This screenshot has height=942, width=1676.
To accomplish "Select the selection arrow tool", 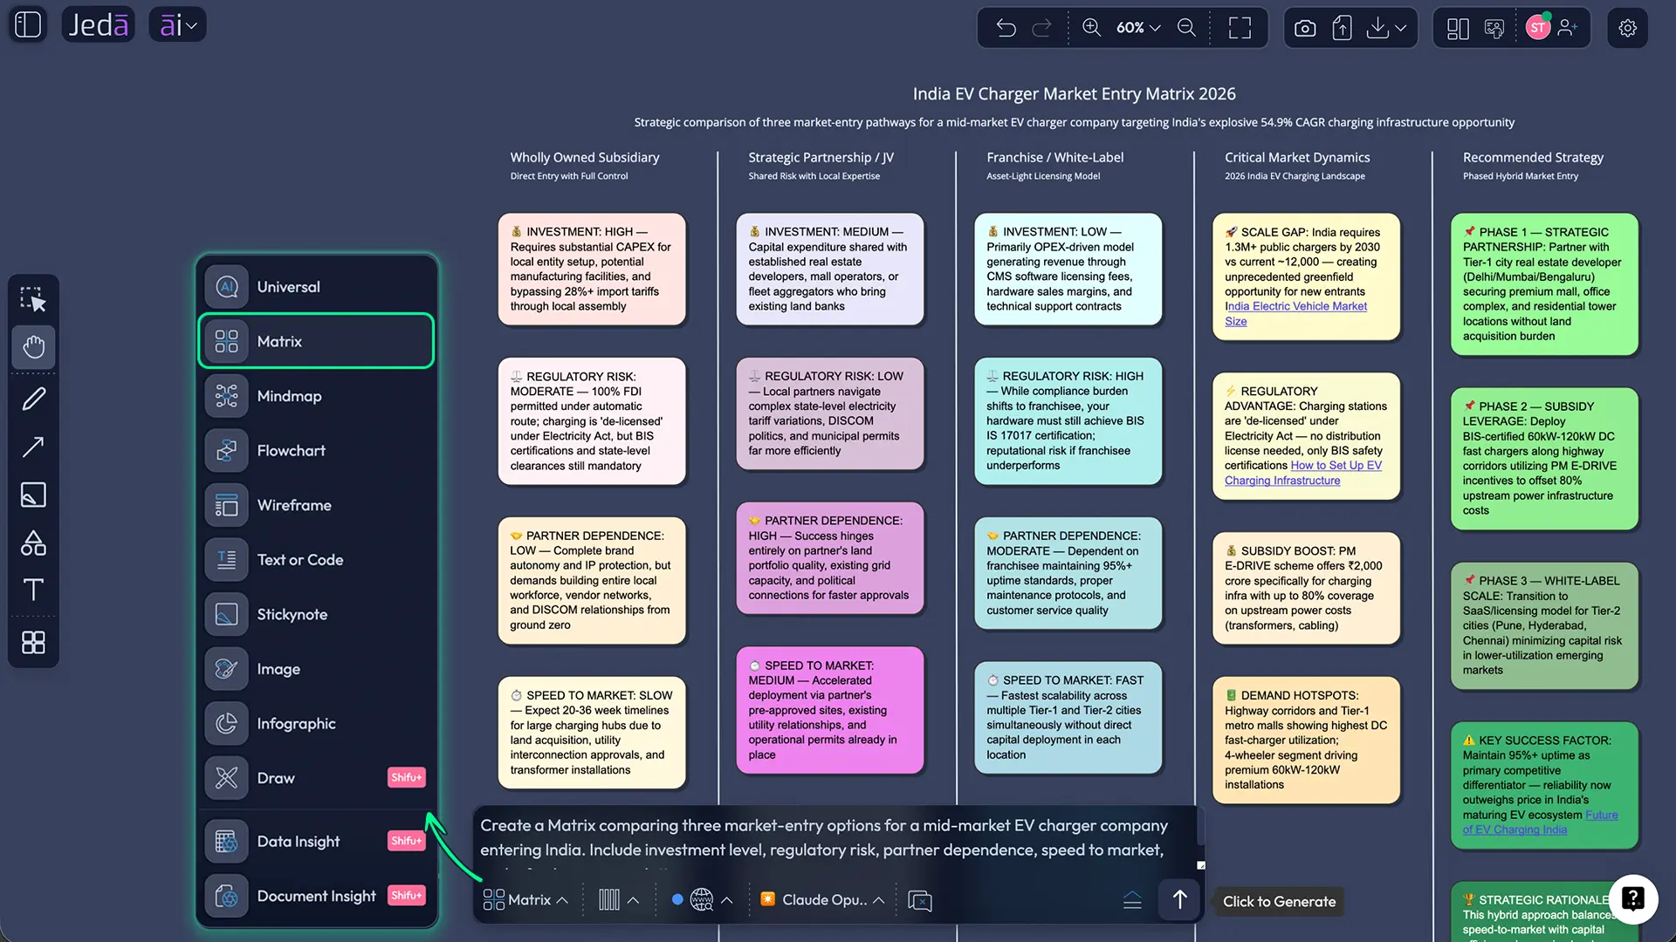I will pos(33,300).
